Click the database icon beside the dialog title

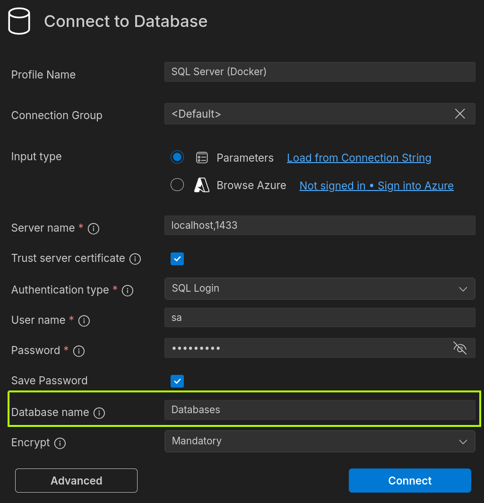pos(19,21)
